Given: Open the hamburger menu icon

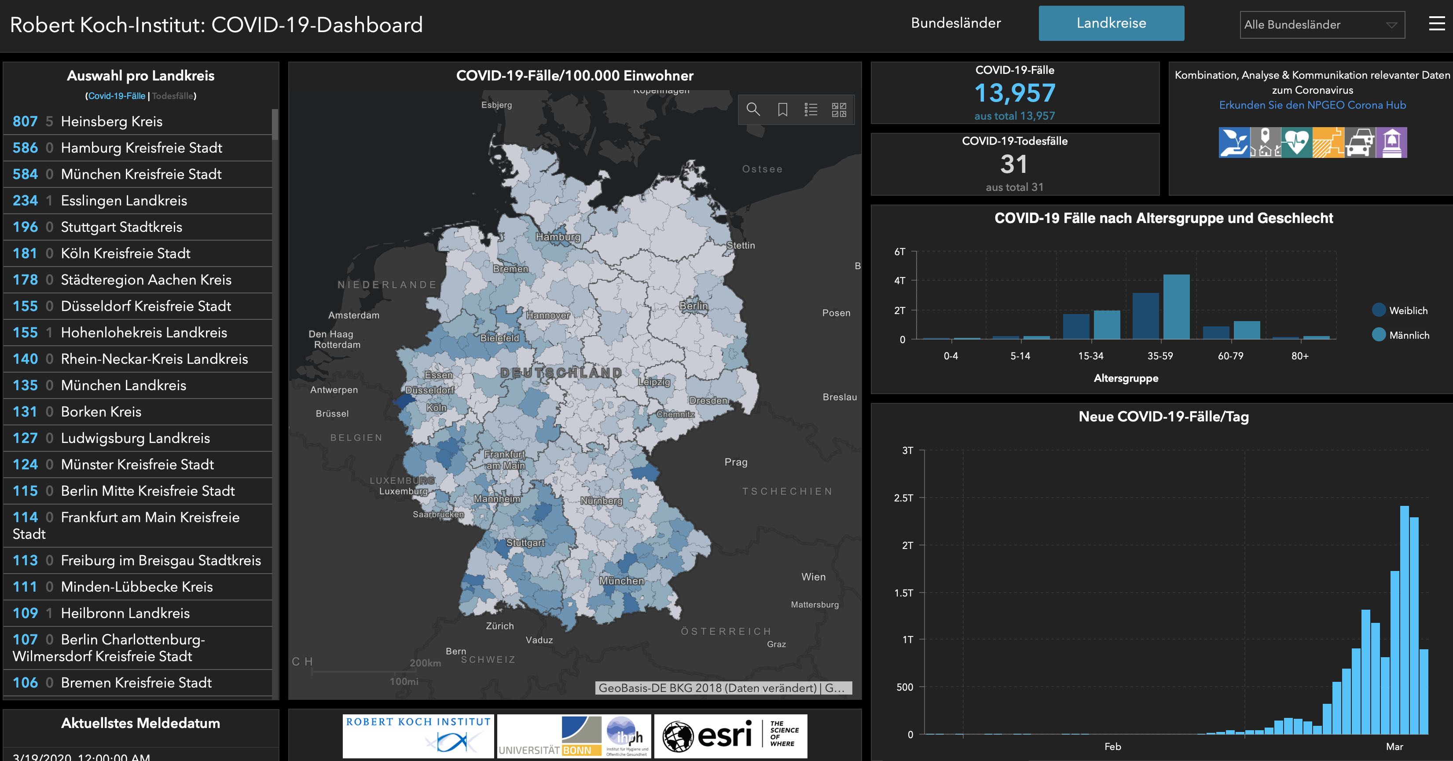Looking at the screenshot, I should [x=1437, y=24].
